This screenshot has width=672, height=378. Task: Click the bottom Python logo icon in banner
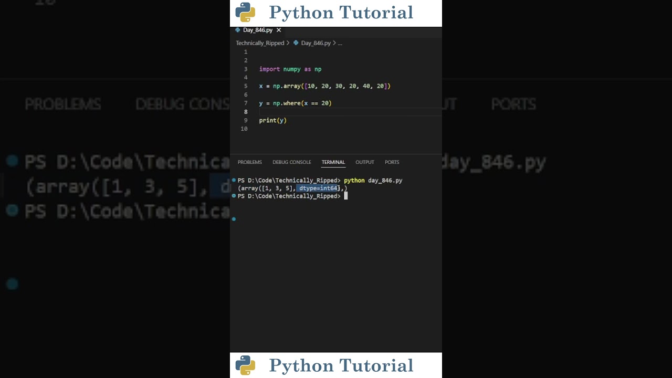(245, 365)
